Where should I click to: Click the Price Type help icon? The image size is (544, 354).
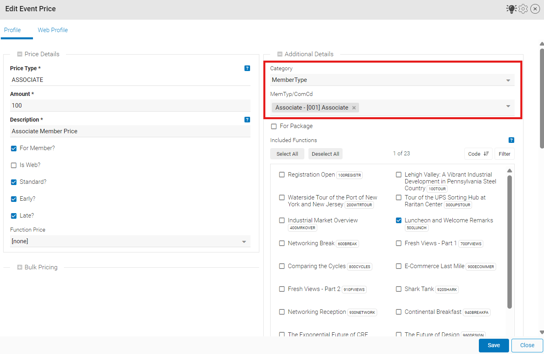point(247,68)
